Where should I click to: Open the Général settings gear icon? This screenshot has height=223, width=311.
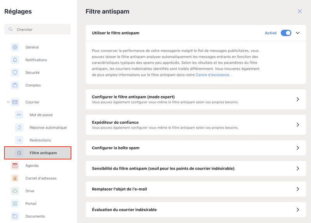click(15, 47)
